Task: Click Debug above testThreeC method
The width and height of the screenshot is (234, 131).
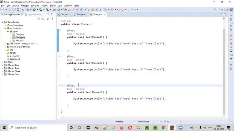Action: pyautogui.click(x=80, y=89)
